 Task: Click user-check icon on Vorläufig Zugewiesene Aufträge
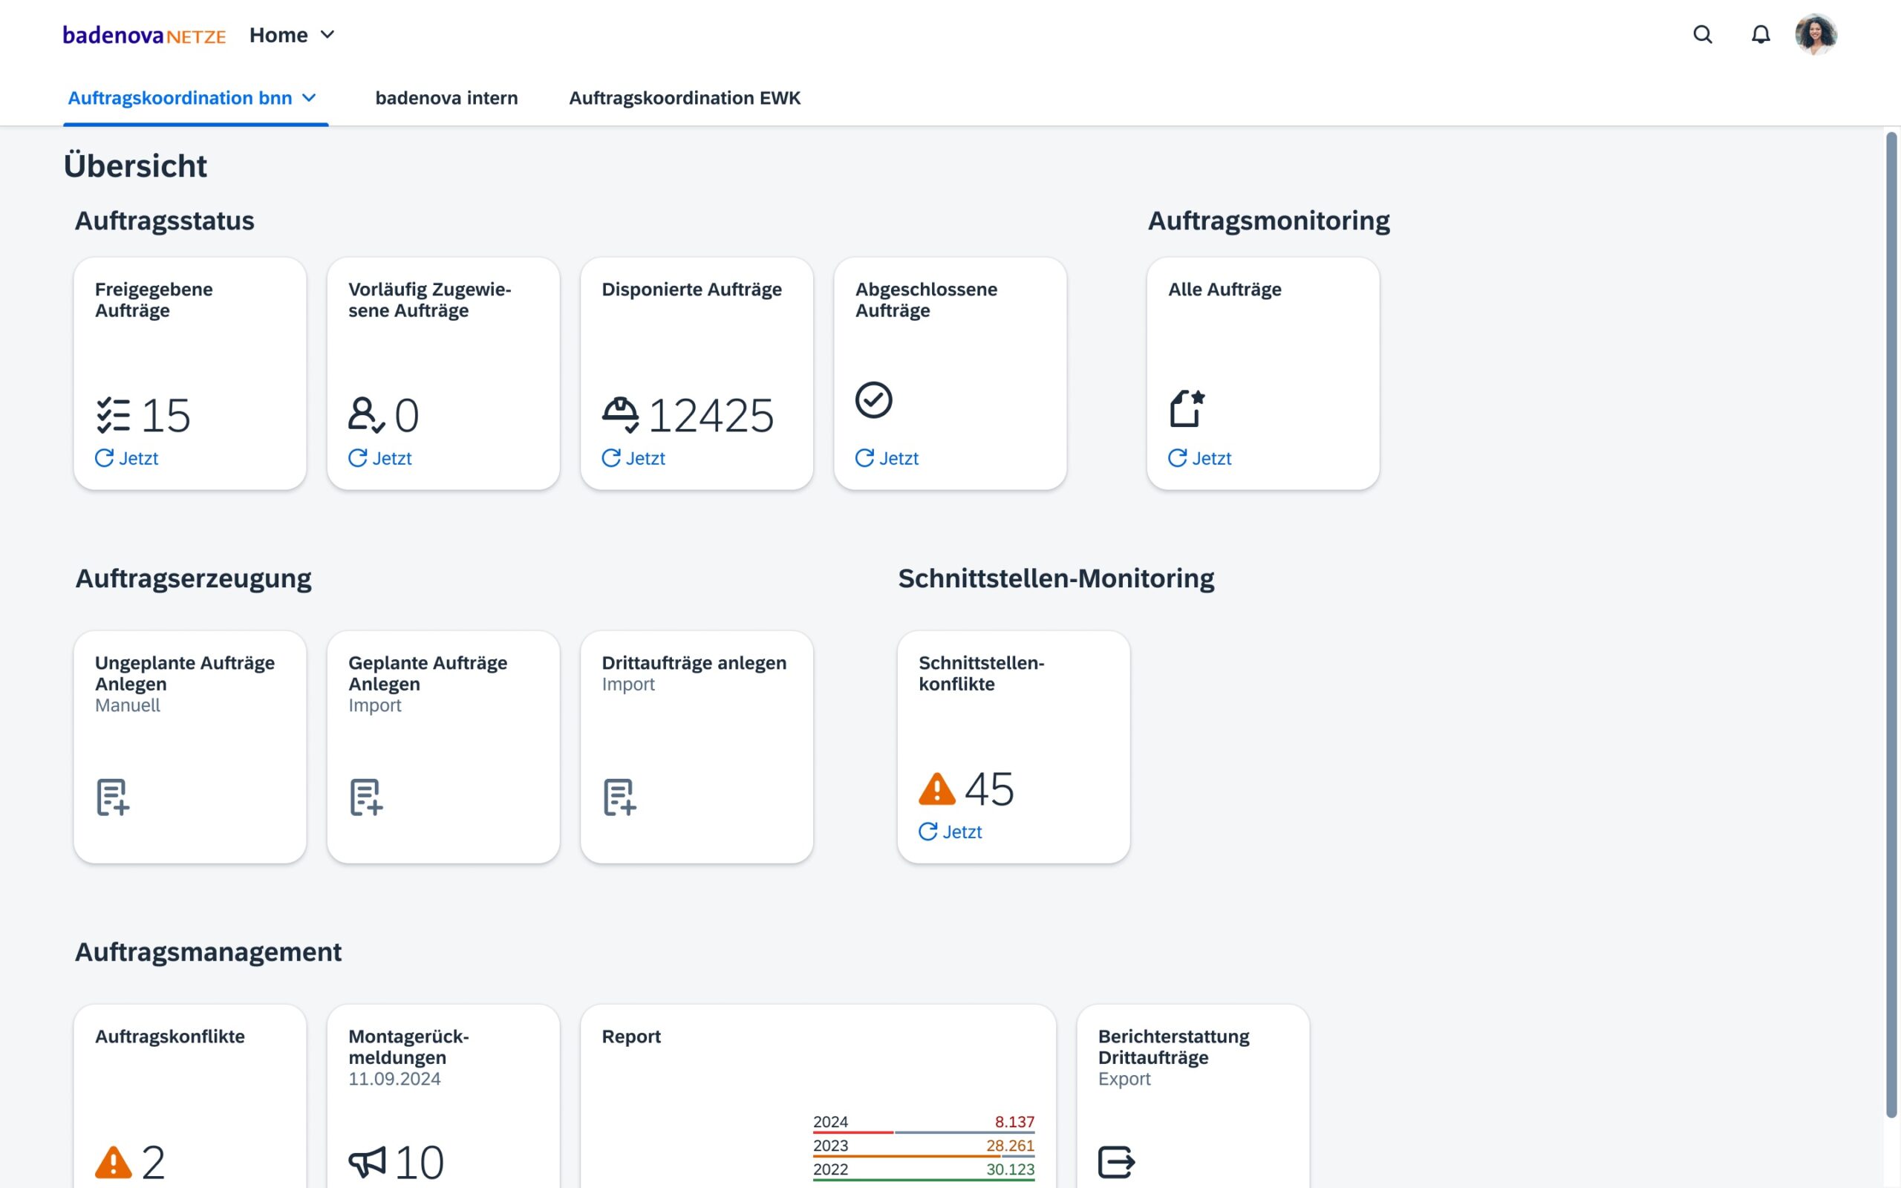pos(366,415)
